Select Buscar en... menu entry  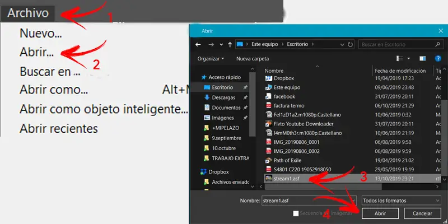tap(50, 72)
